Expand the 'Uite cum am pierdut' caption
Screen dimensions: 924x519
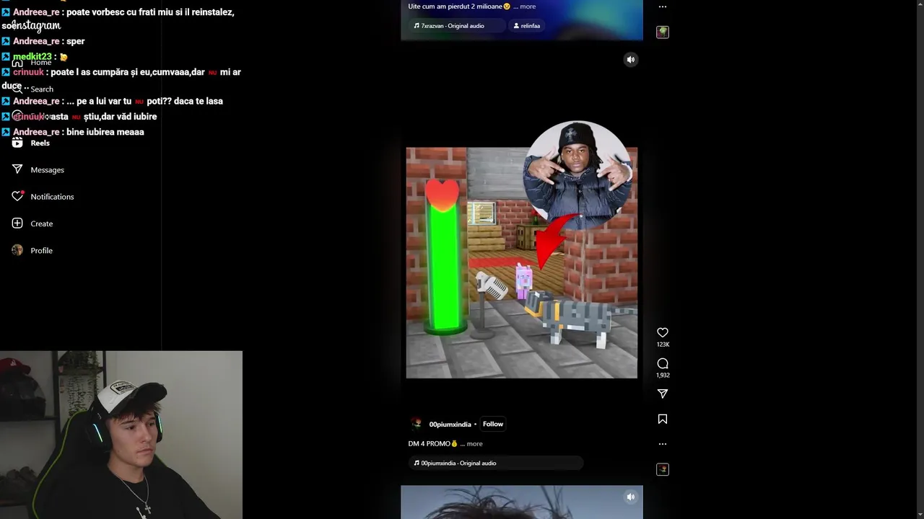[x=528, y=6]
